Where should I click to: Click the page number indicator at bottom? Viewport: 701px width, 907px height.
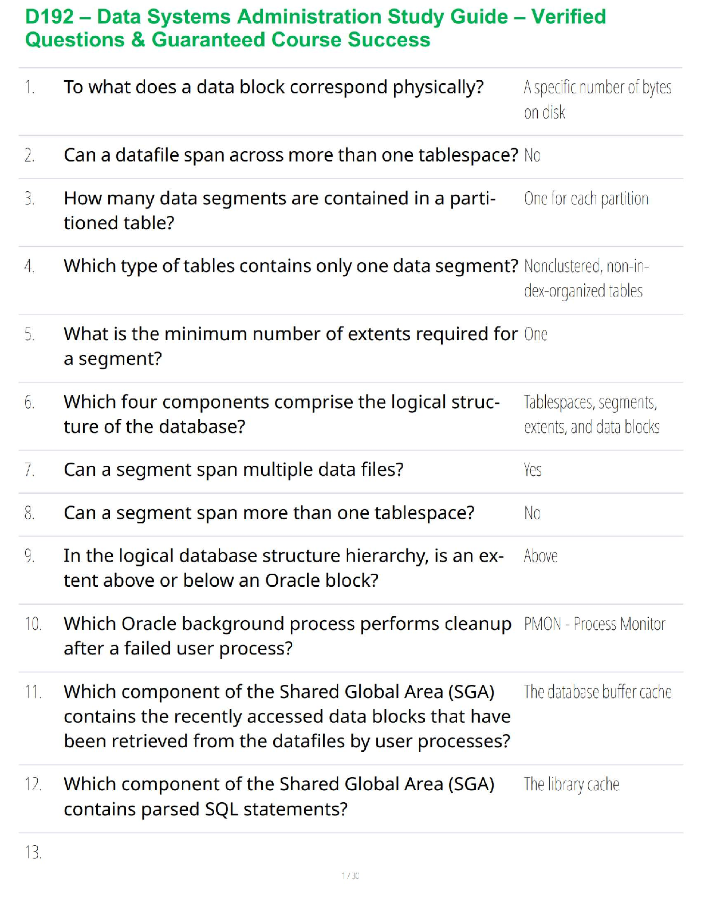pyautogui.click(x=350, y=876)
